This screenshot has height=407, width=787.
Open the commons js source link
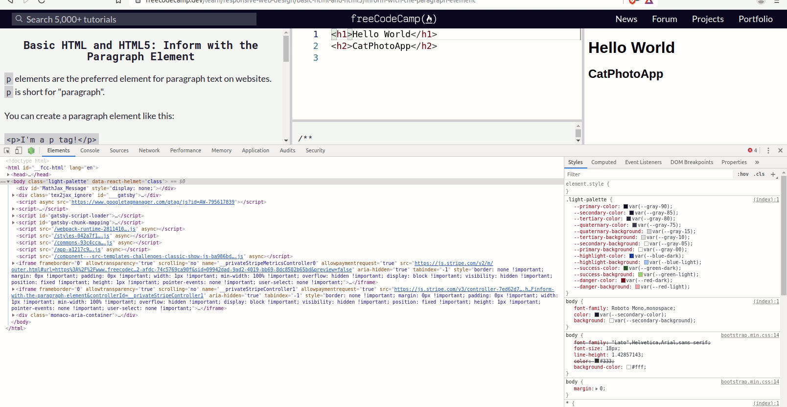click(x=83, y=242)
